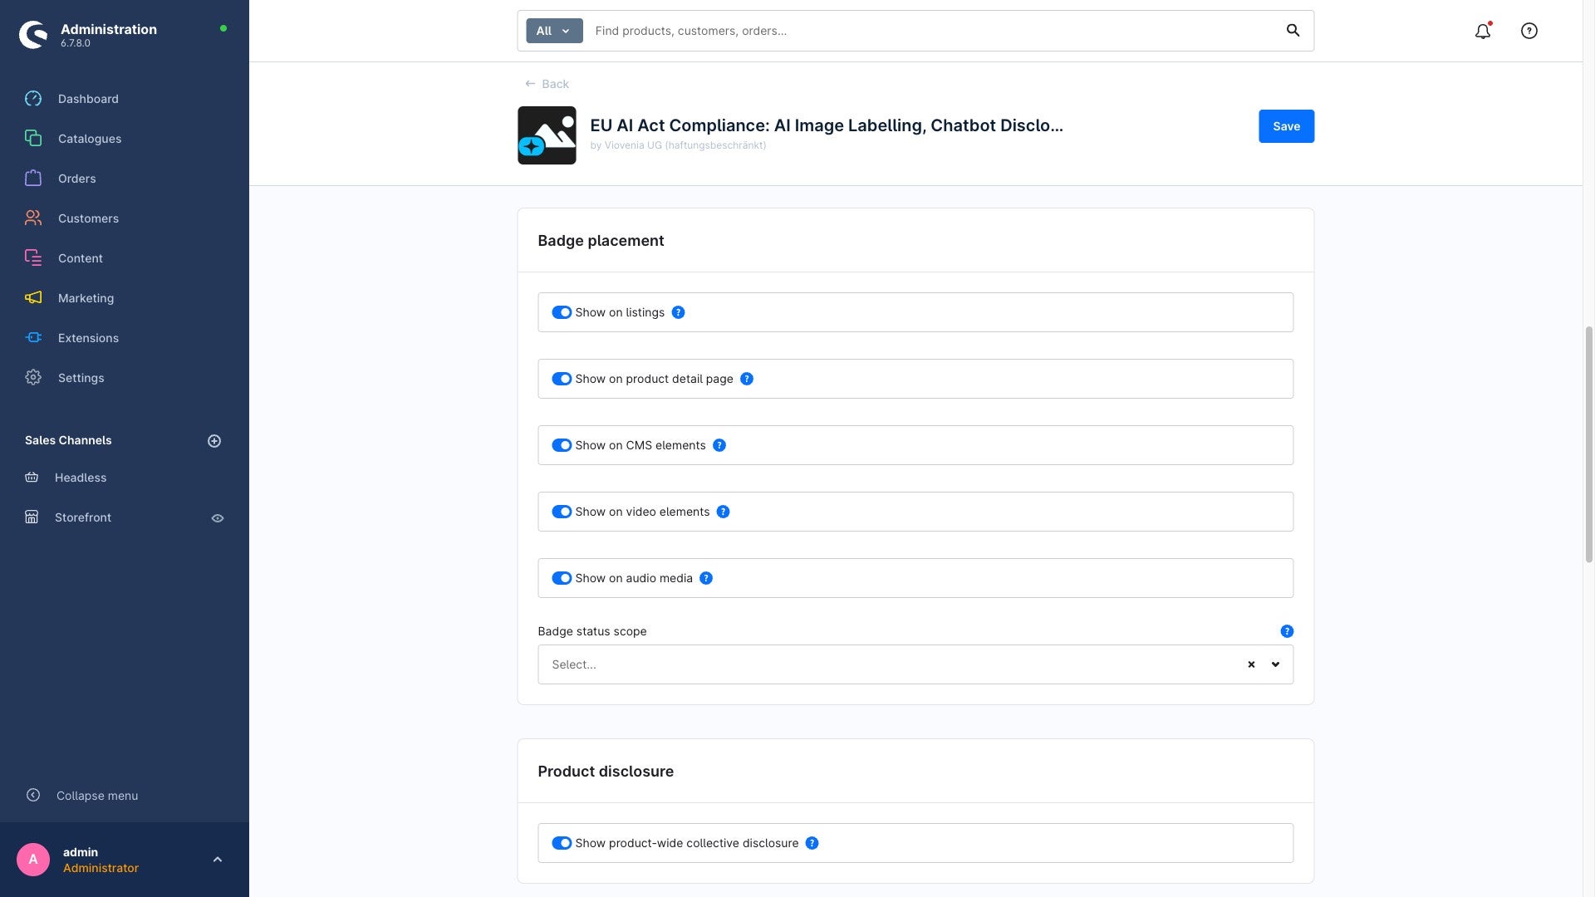Image resolution: width=1595 pixels, height=897 pixels.
Task: Toggle Show on audio media
Action: point(562,578)
